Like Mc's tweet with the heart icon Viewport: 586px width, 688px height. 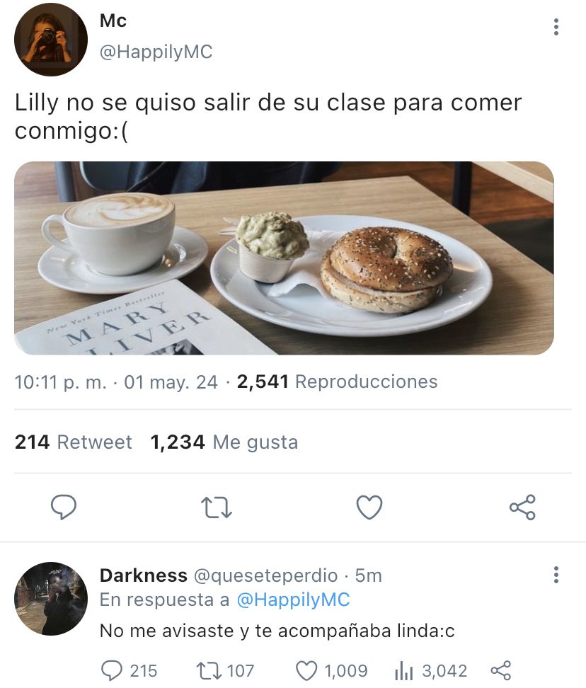369,508
